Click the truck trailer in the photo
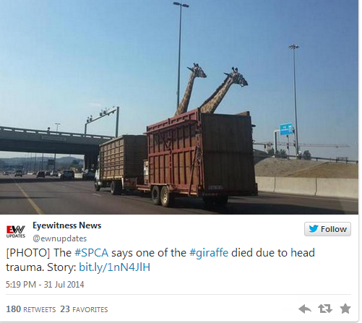The image size is (362, 323). coord(201,154)
